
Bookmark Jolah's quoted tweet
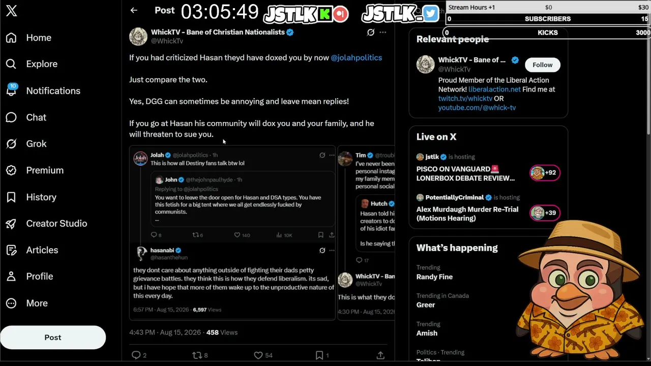320,235
